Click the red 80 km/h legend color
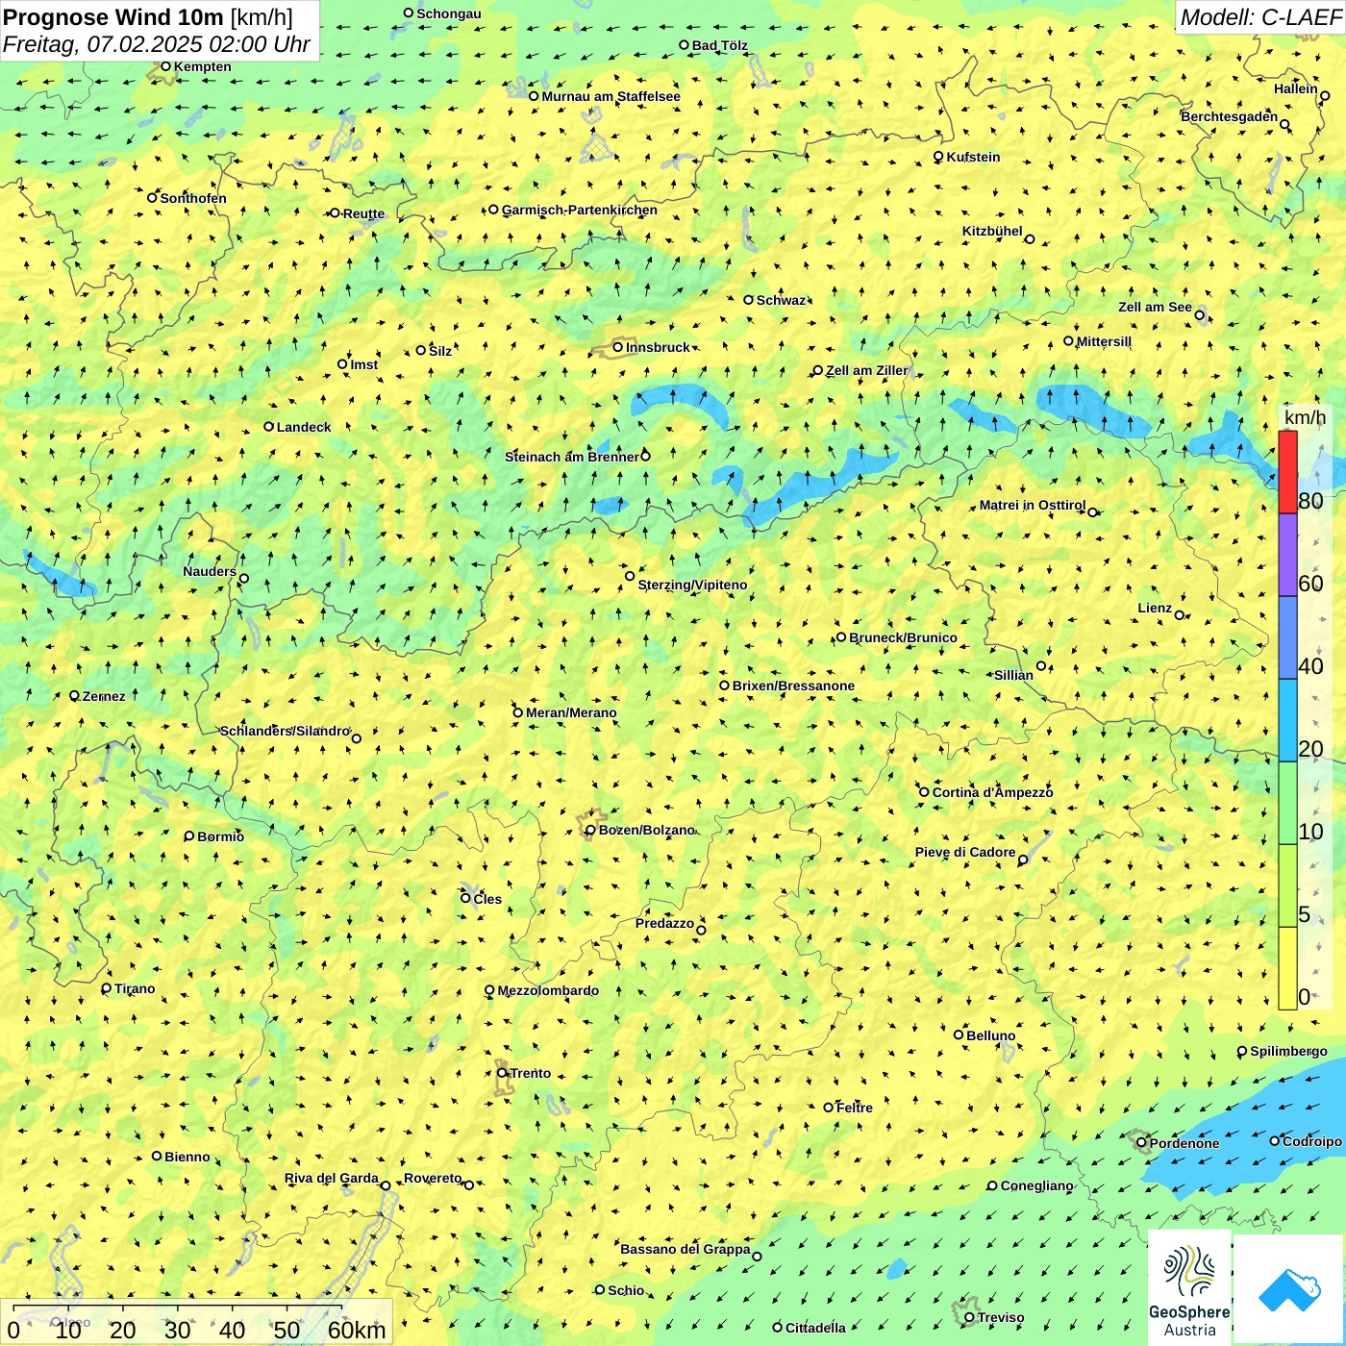The width and height of the screenshot is (1346, 1346). tap(1287, 472)
